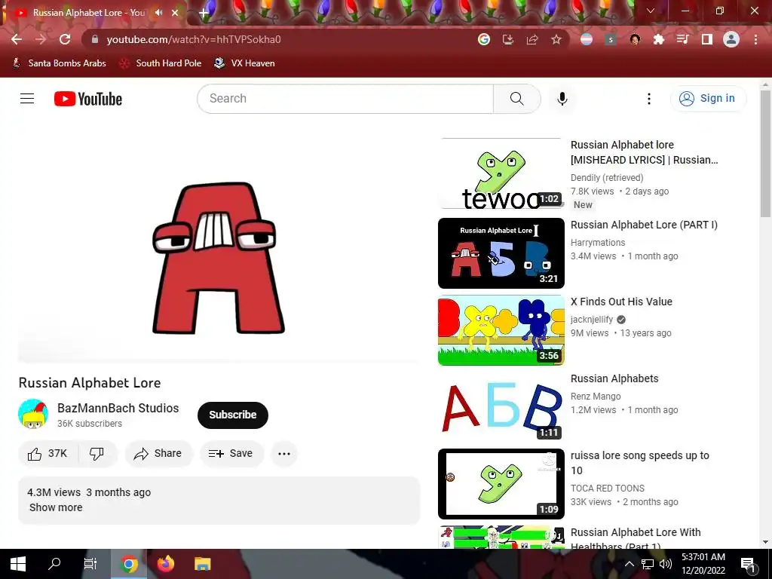This screenshot has width=772, height=579.
Task: Open the Chrome three-dot menu
Action: point(755,39)
